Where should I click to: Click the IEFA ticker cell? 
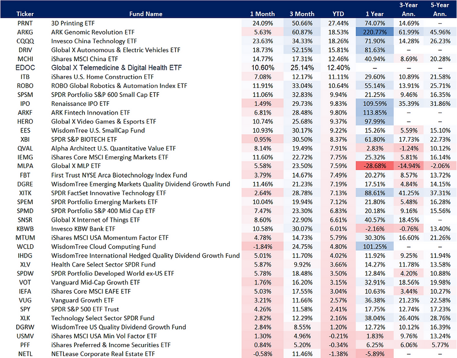tap(25, 291)
